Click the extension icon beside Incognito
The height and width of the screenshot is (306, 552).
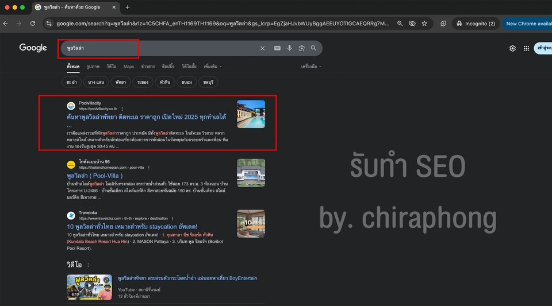(443, 24)
